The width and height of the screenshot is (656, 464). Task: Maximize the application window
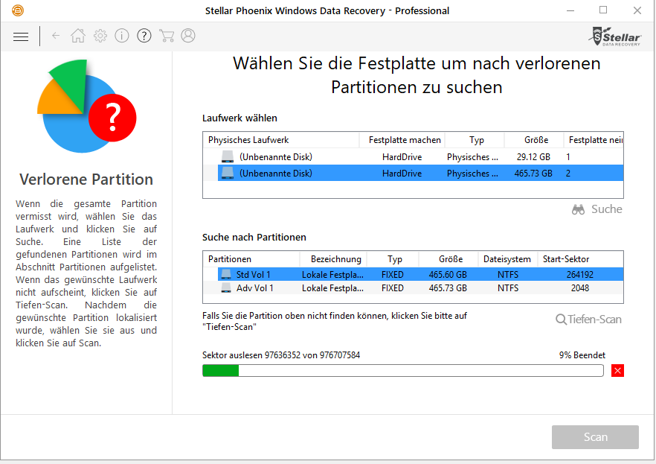point(603,10)
